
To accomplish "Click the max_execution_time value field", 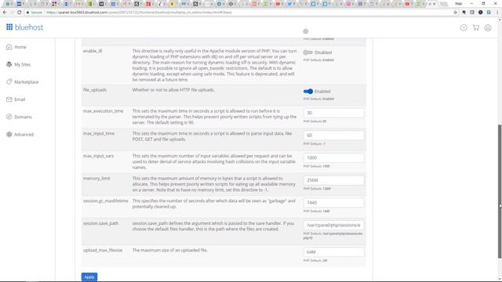I will 333,113.
